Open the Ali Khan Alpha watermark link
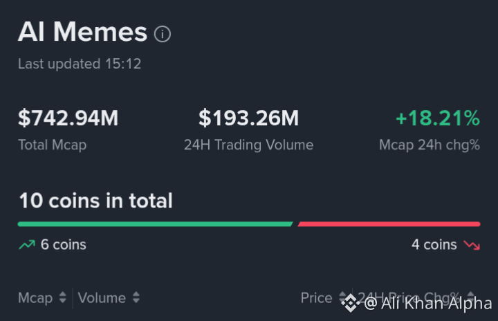 pos(428,303)
